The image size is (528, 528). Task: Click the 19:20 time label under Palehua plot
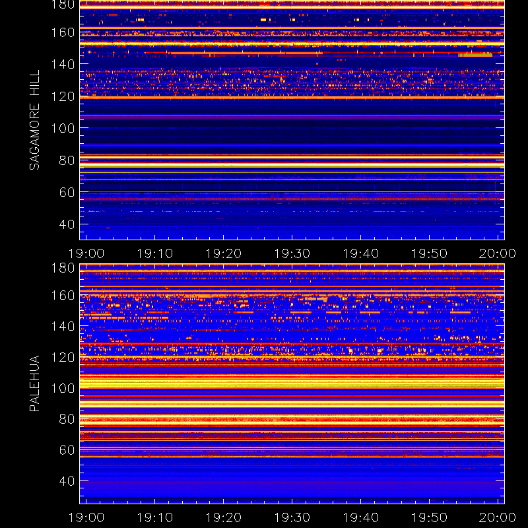tap(224, 517)
